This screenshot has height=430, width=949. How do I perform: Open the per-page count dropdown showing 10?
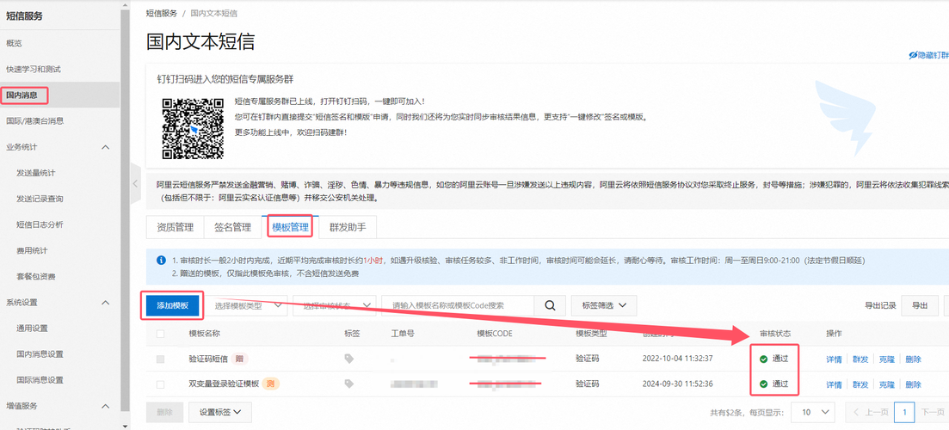click(813, 413)
